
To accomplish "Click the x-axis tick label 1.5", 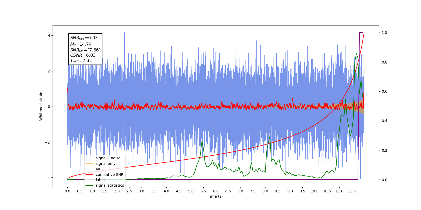I will [104, 191].
